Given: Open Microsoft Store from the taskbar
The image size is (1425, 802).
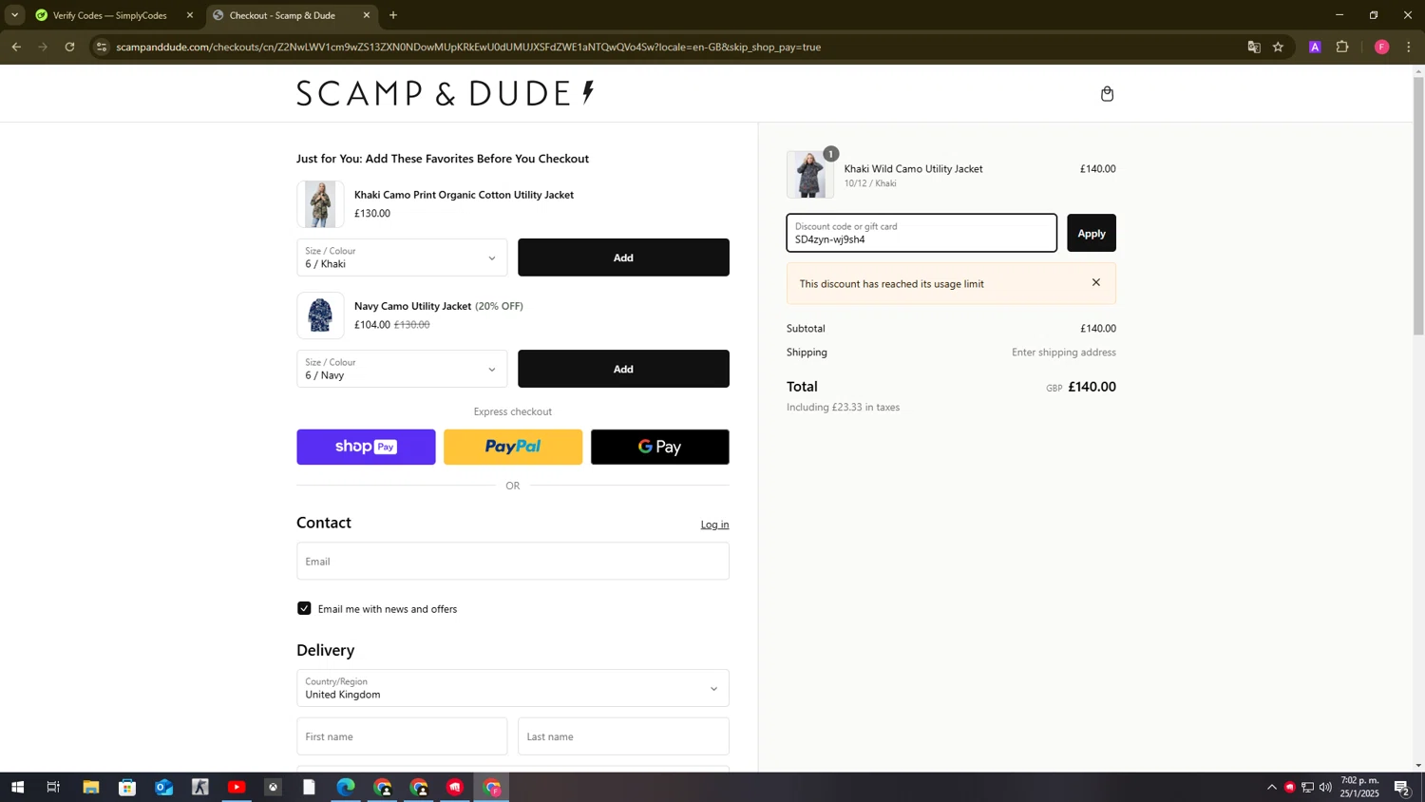Looking at the screenshot, I should [127, 787].
